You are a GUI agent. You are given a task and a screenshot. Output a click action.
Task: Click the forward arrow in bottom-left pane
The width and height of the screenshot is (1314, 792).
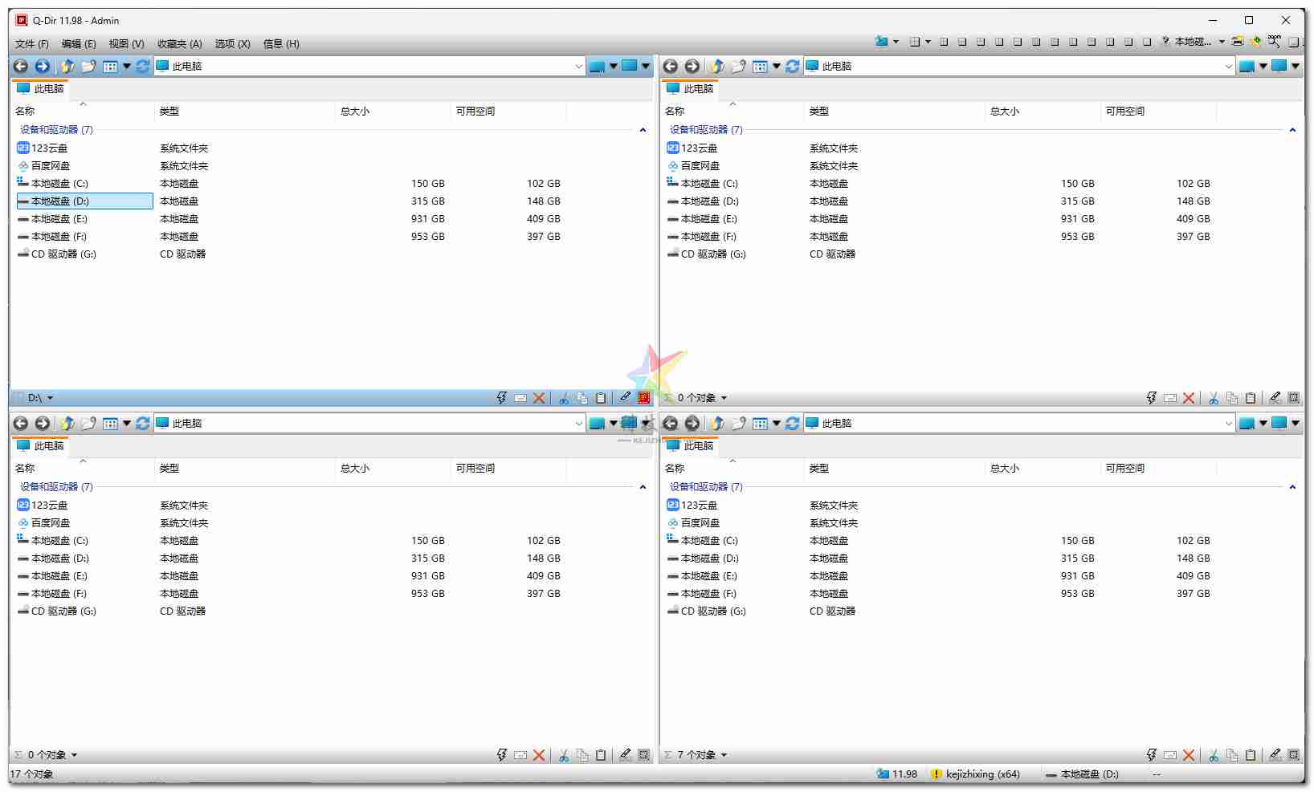coord(42,423)
